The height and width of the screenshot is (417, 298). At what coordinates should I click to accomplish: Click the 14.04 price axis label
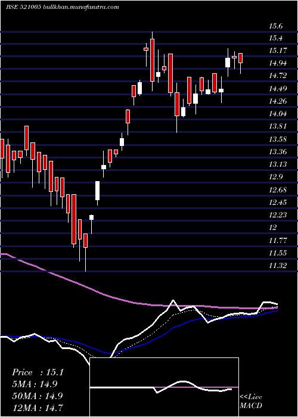[x=278, y=114]
